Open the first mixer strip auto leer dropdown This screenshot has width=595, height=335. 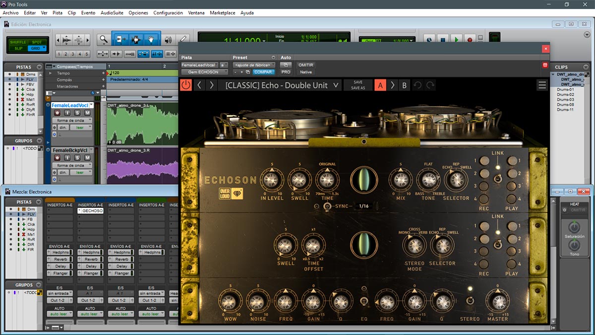click(x=59, y=314)
